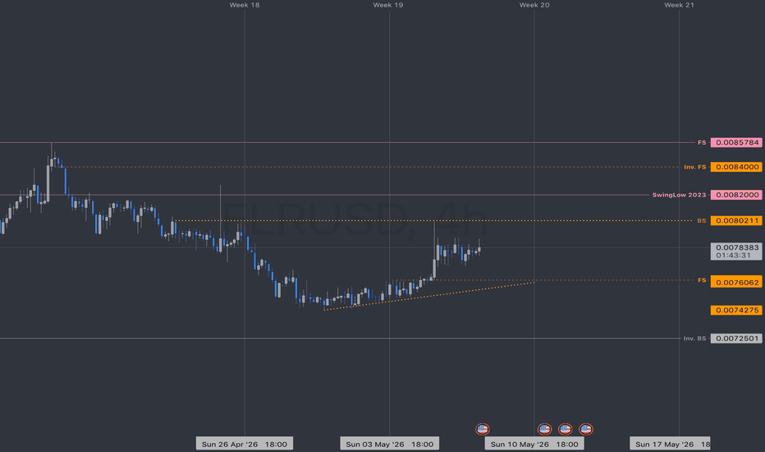
Task: Select the orange 0.0076062 price label
Action: coord(736,282)
